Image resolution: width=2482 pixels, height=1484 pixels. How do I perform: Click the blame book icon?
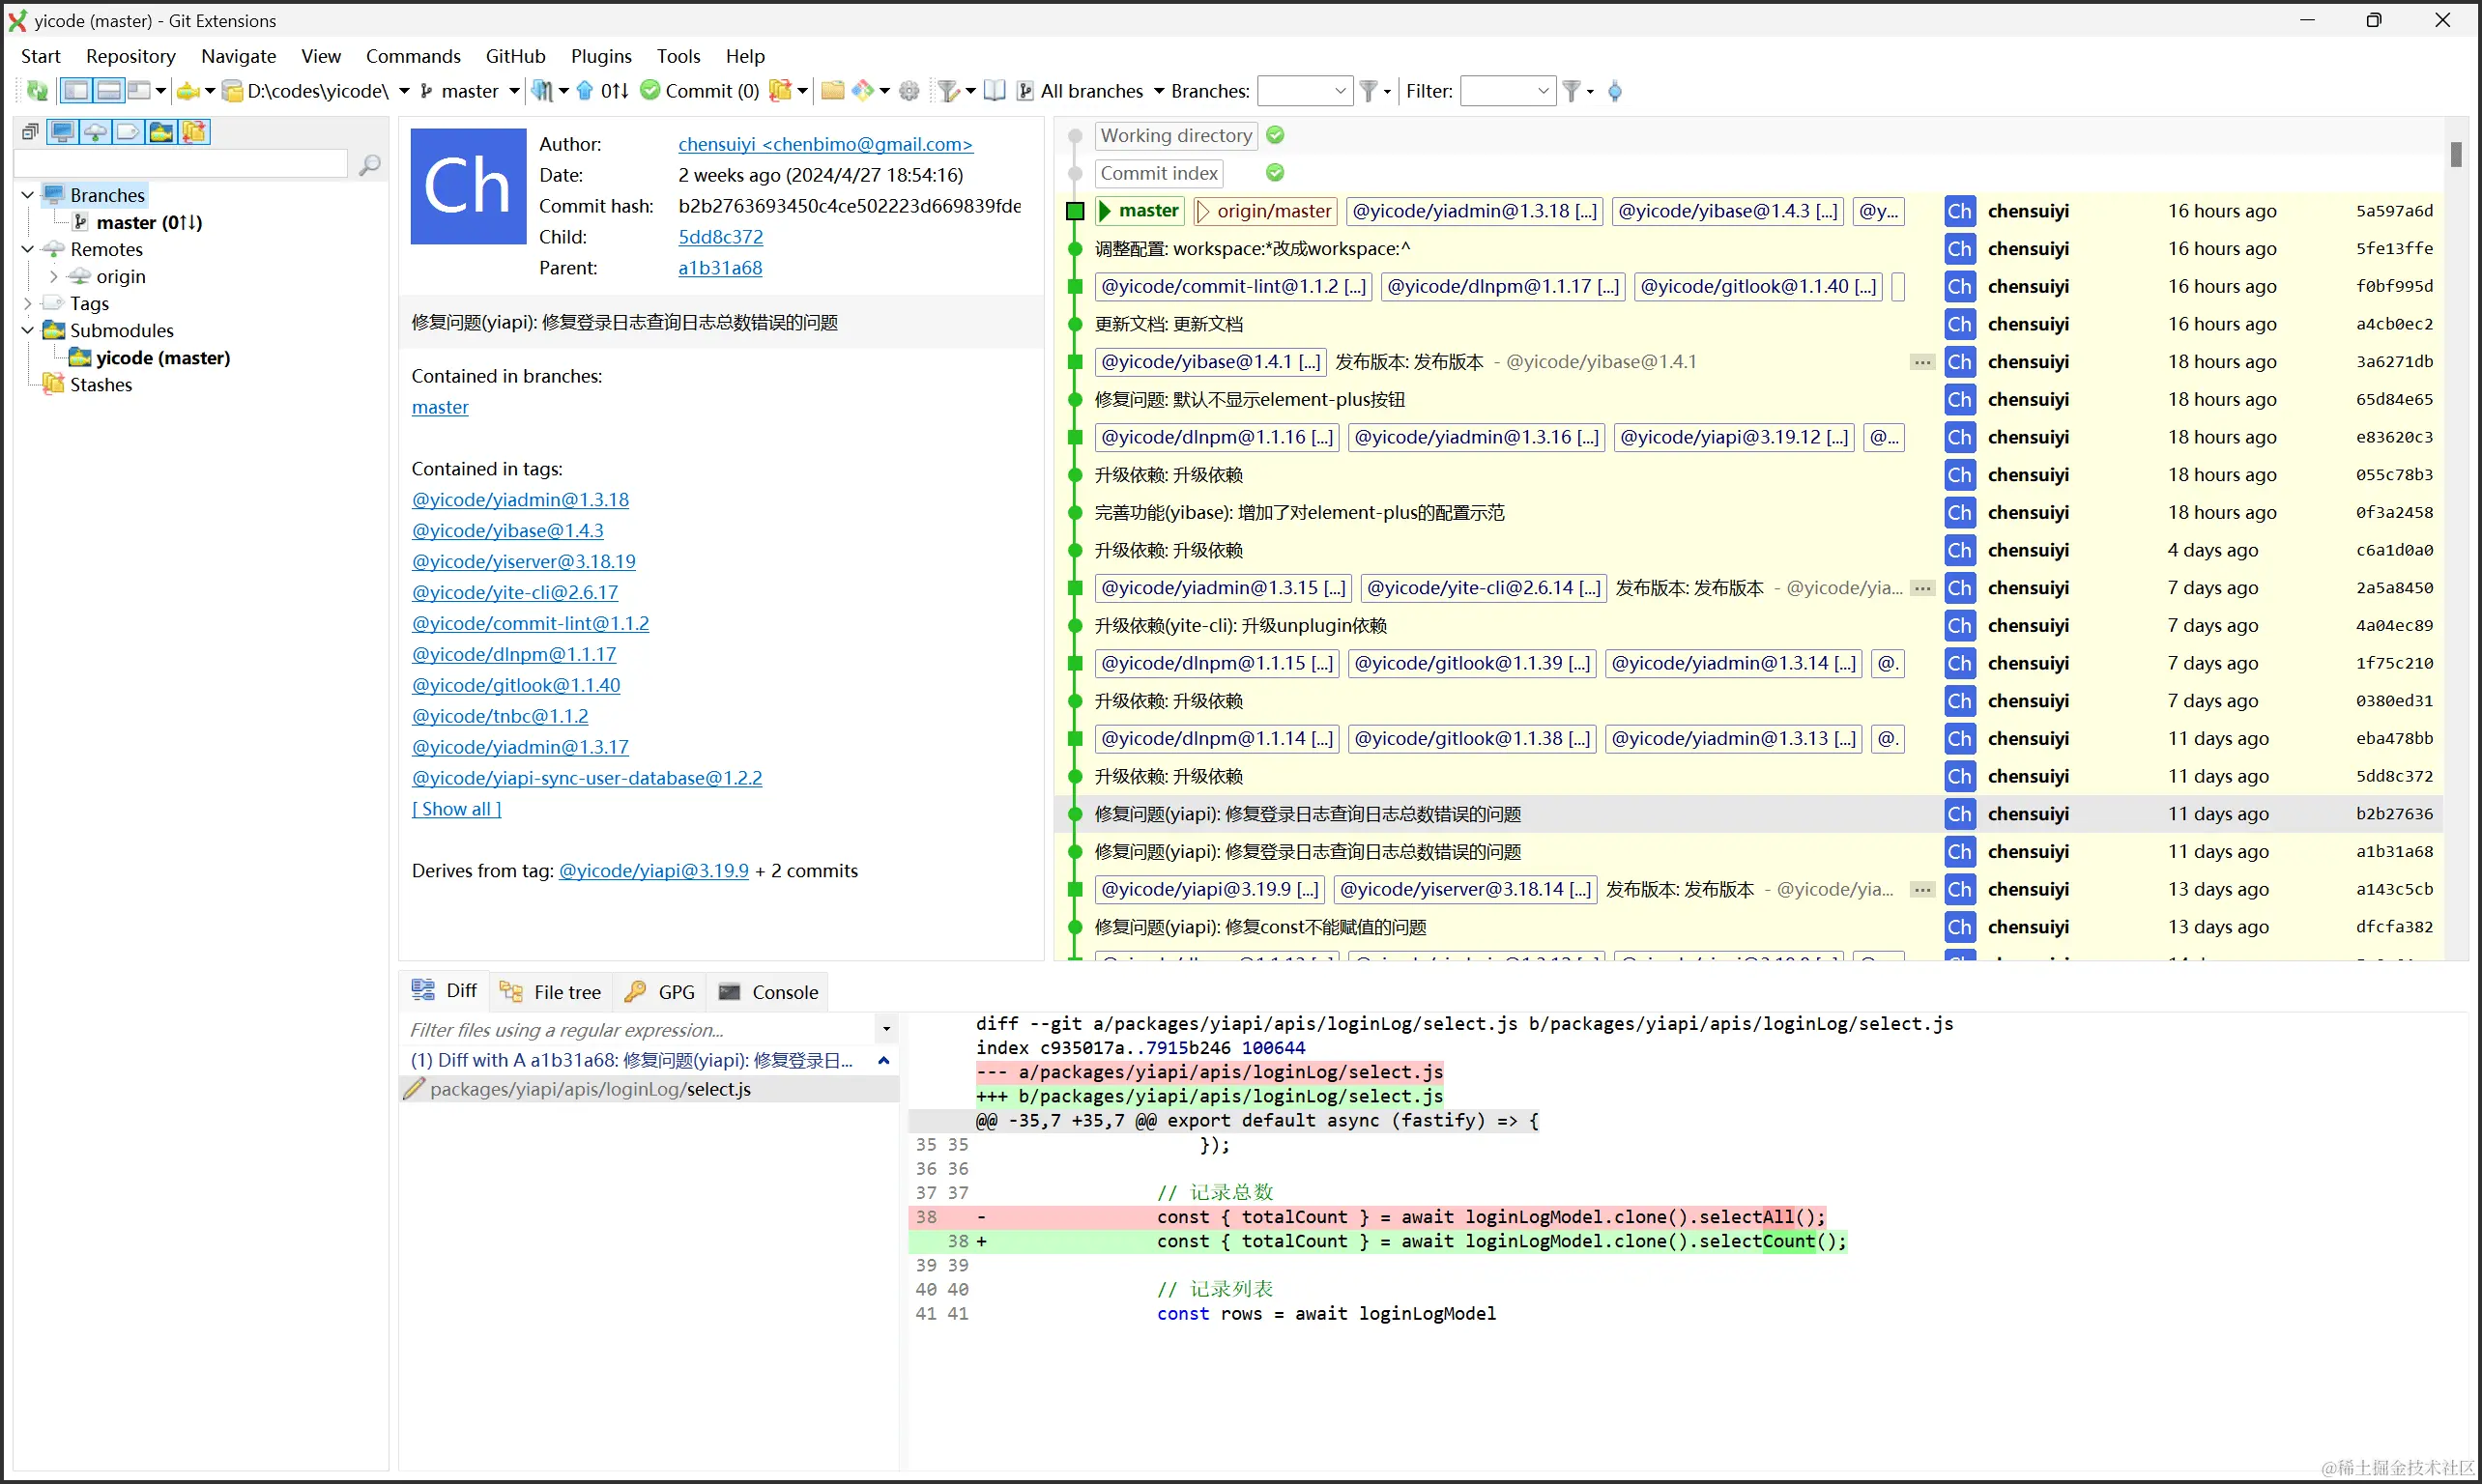click(x=995, y=91)
